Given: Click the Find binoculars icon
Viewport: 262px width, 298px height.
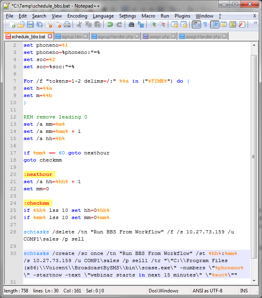Looking at the screenshot, I should [131, 25].
